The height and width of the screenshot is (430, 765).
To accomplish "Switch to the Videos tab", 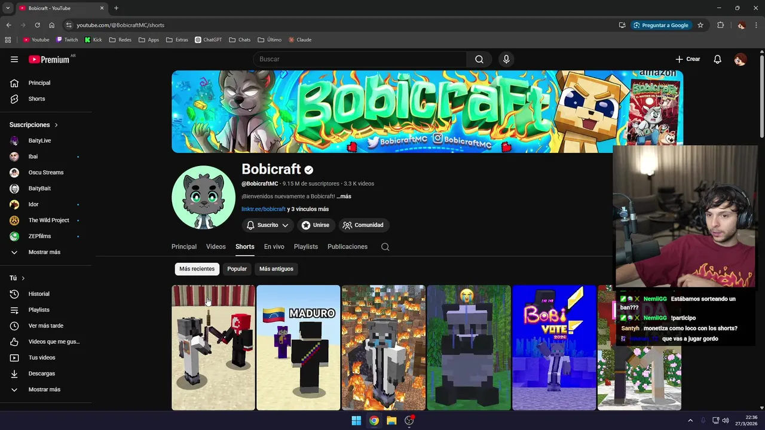I will pos(216,247).
